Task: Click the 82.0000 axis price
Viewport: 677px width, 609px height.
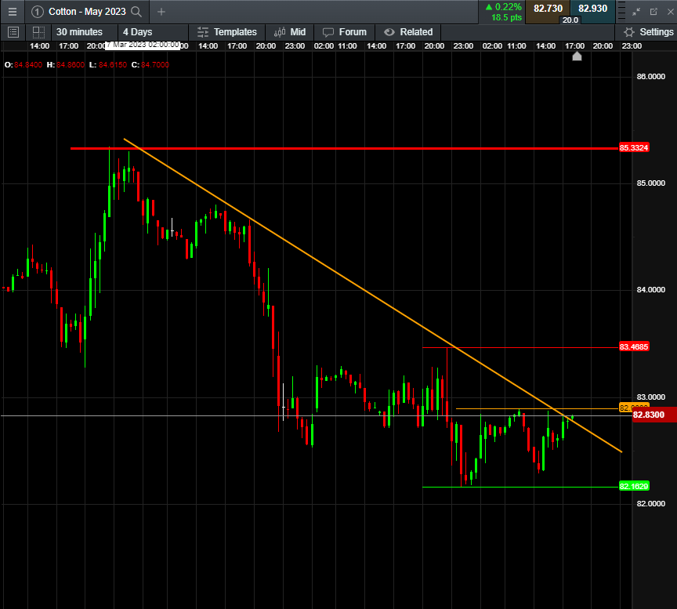Action: (651, 503)
